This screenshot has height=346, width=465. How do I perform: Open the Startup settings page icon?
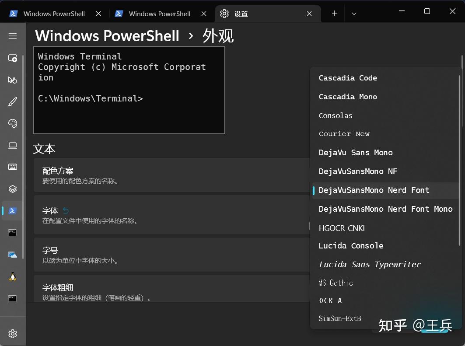click(12, 58)
